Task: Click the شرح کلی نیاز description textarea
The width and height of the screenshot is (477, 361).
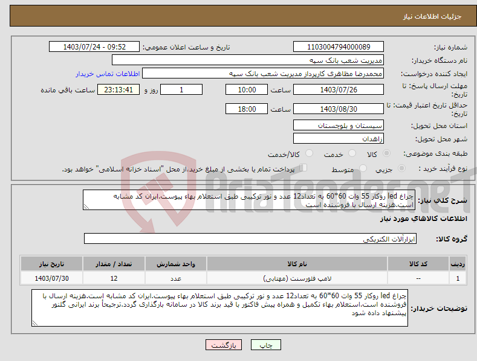Action: click(x=249, y=200)
